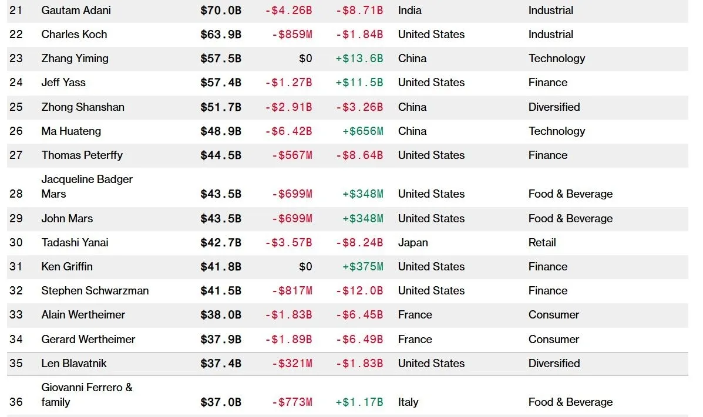Image resolution: width=703 pixels, height=417 pixels.
Task: Click the Stephen Schwarzman name link
Action: click(95, 290)
